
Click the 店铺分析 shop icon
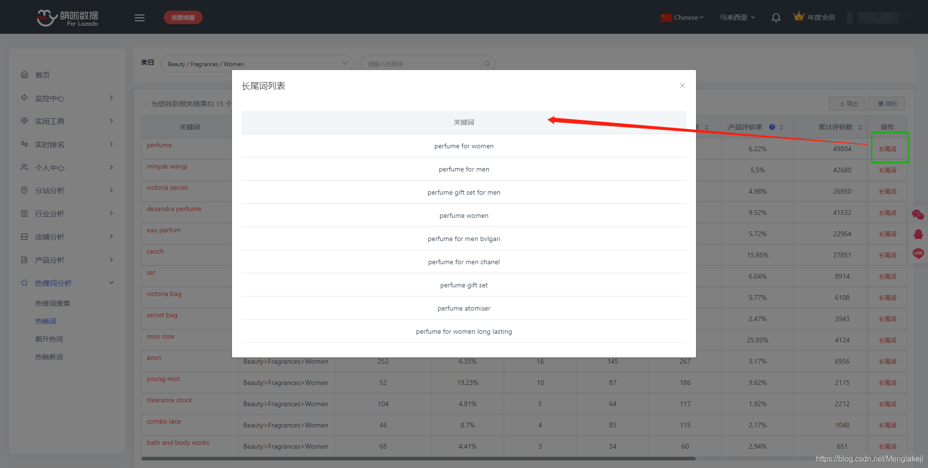pyautogui.click(x=24, y=237)
